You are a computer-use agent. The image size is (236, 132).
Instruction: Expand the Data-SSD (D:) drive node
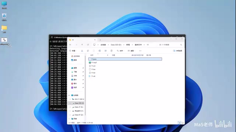(x=70, y=103)
